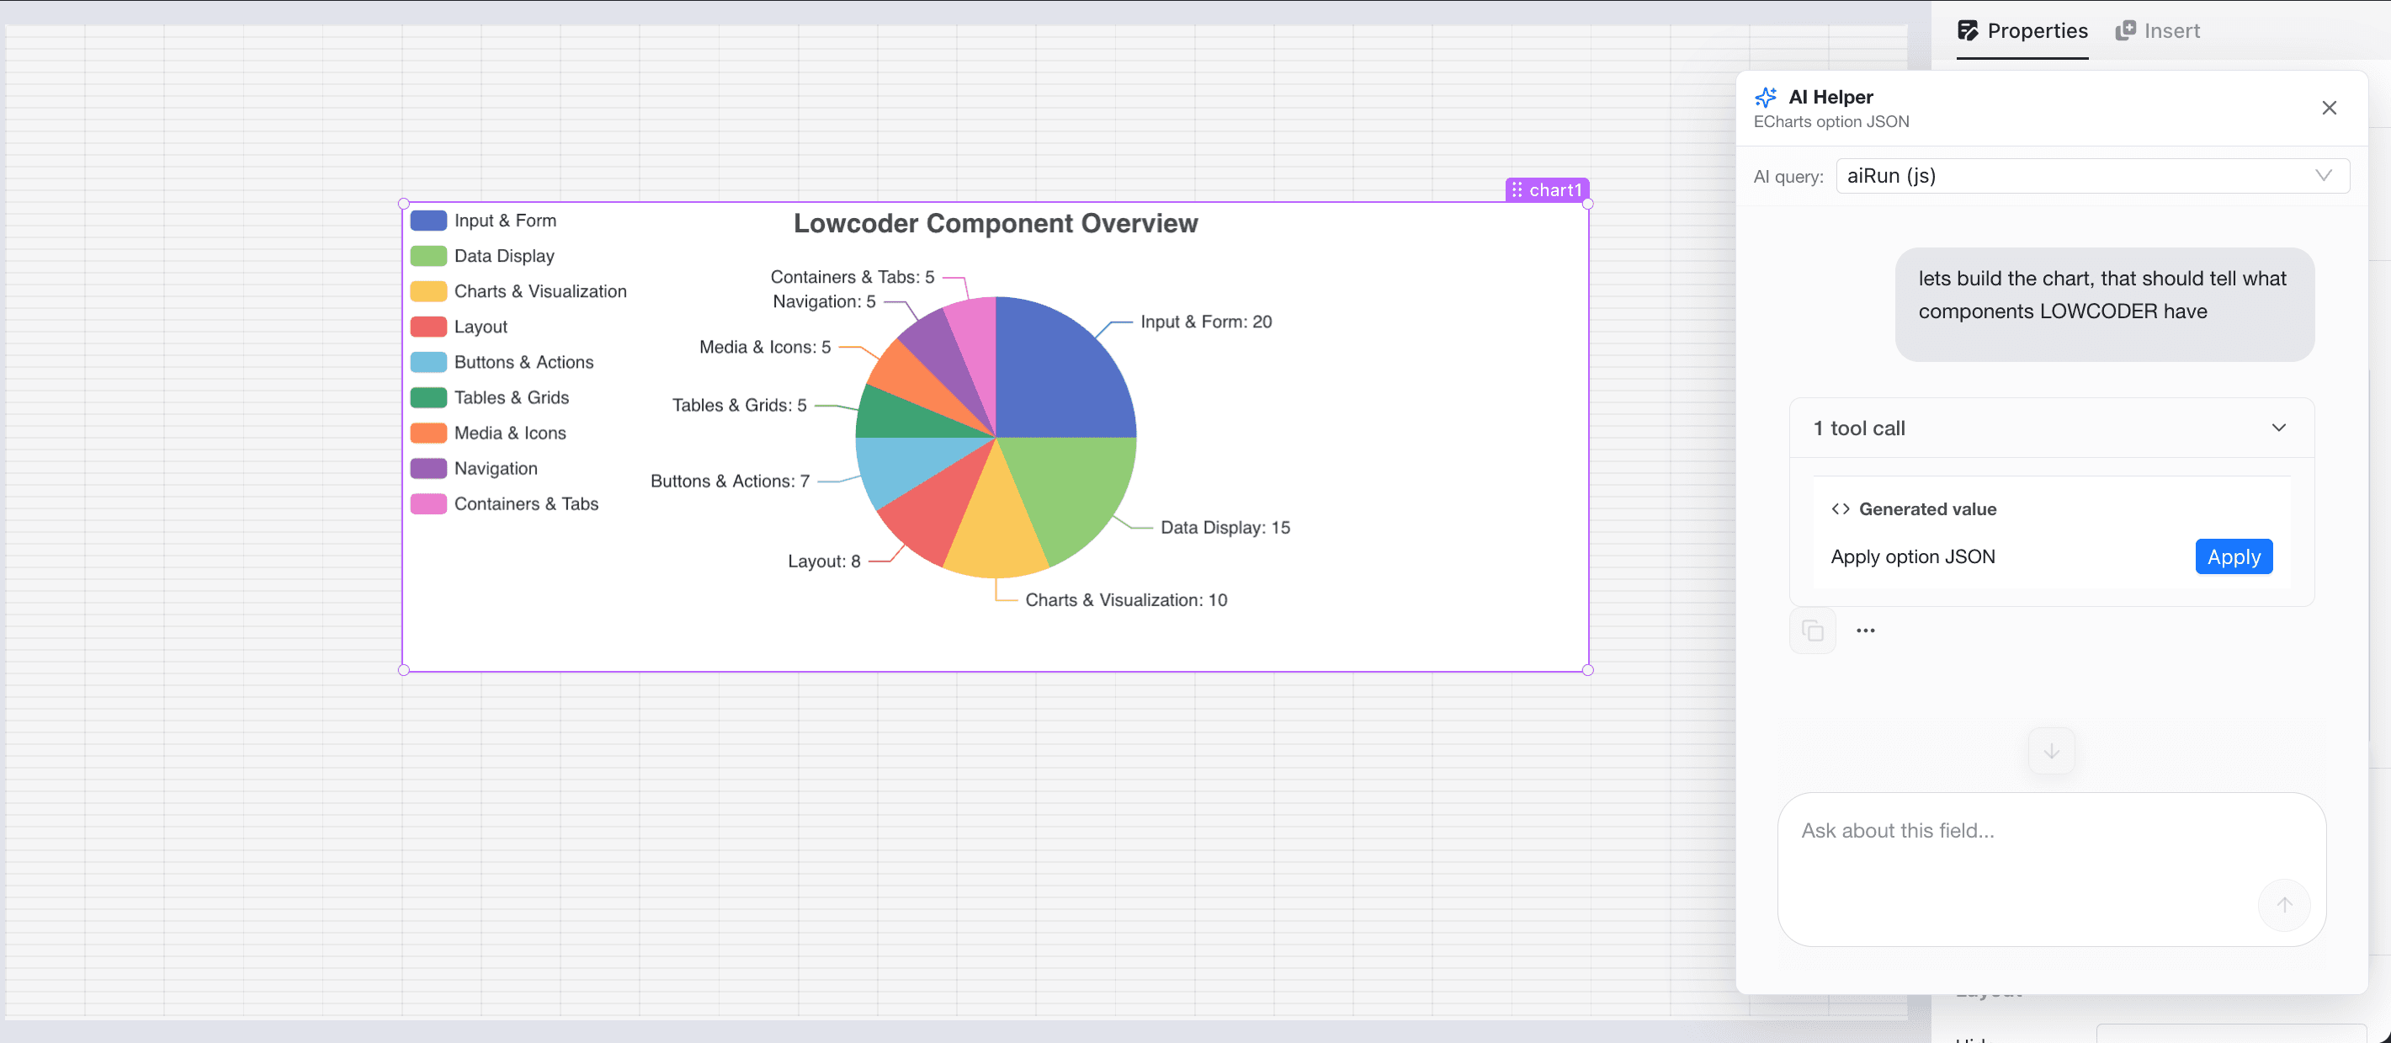Viewport: 2391px width, 1043px height.
Task: Copy the AI response message
Action: point(1812,631)
